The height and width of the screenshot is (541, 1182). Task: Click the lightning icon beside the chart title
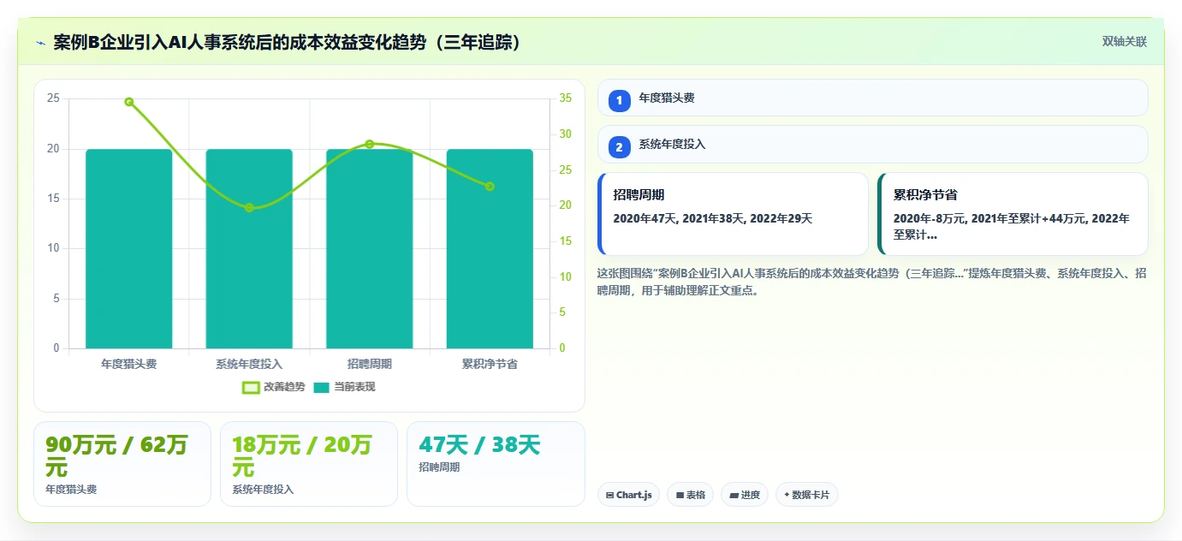pyautogui.click(x=40, y=43)
